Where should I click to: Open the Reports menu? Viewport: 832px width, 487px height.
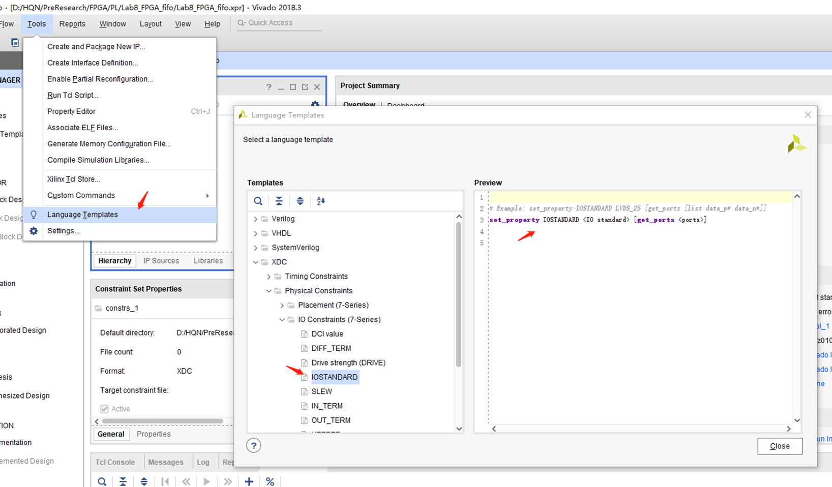72,24
